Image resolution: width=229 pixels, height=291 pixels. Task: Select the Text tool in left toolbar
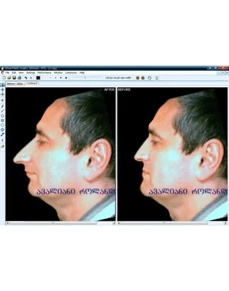3,140
